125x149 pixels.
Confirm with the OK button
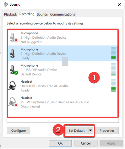[60, 143]
